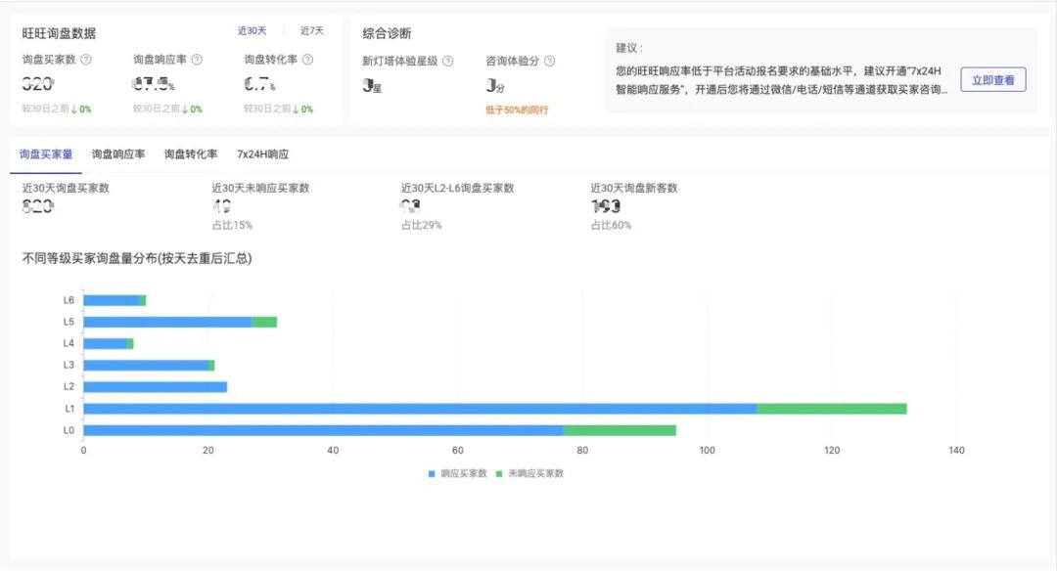Open help icon beside 新灯塔体验星级
The width and height of the screenshot is (1057, 571).
coord(447,61)
